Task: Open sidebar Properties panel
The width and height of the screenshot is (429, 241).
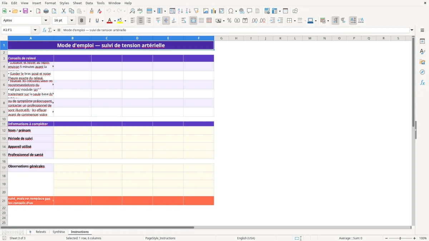Action: click(x=422, y=41)
